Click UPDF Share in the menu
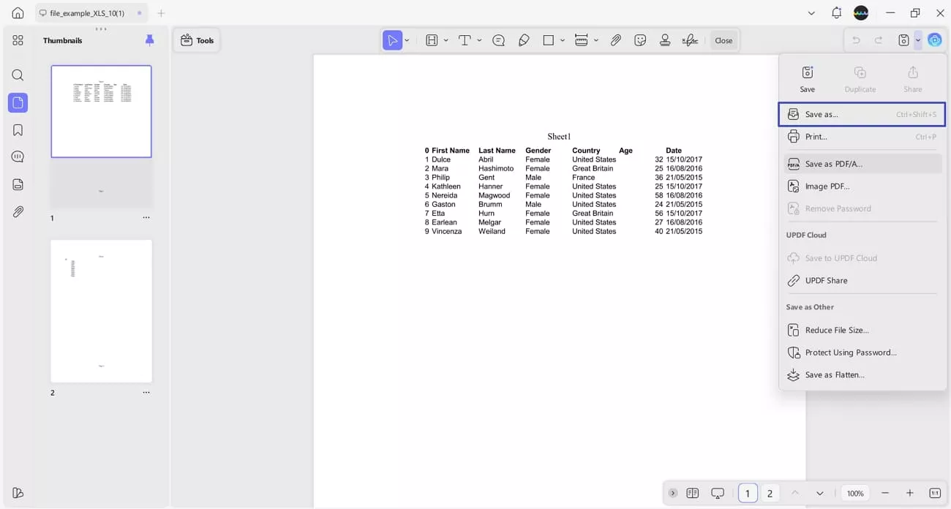This screenshot has height=509, width=951. pyautogui.click(x=826, y=280)
